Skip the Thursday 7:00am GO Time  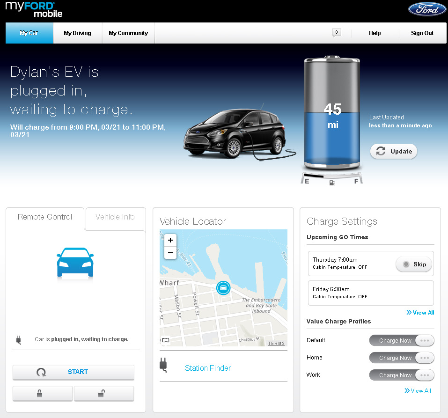413,264
